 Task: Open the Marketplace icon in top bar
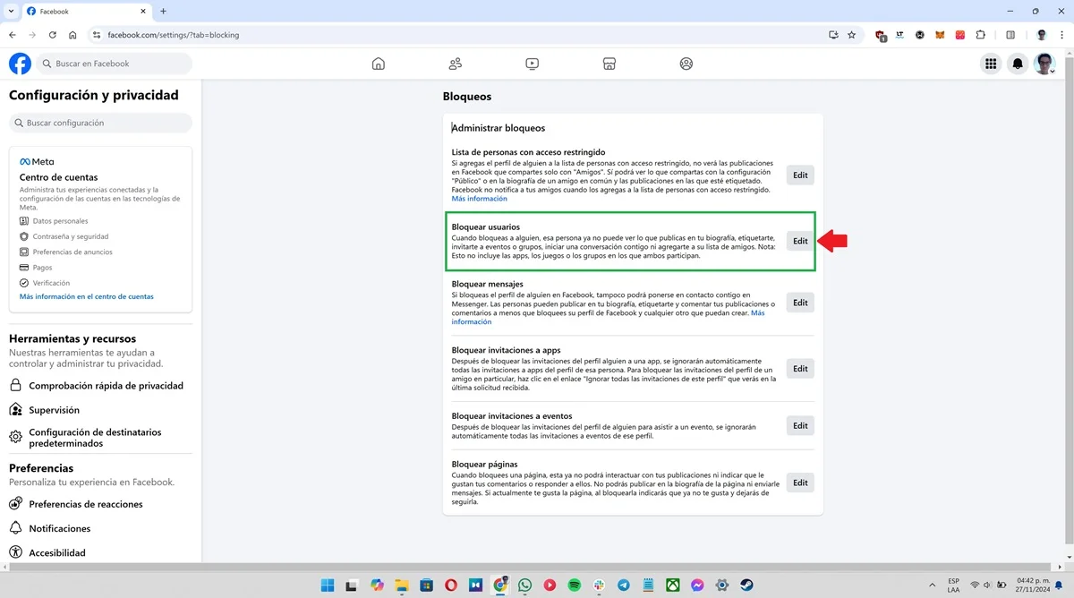click(609, 64)
